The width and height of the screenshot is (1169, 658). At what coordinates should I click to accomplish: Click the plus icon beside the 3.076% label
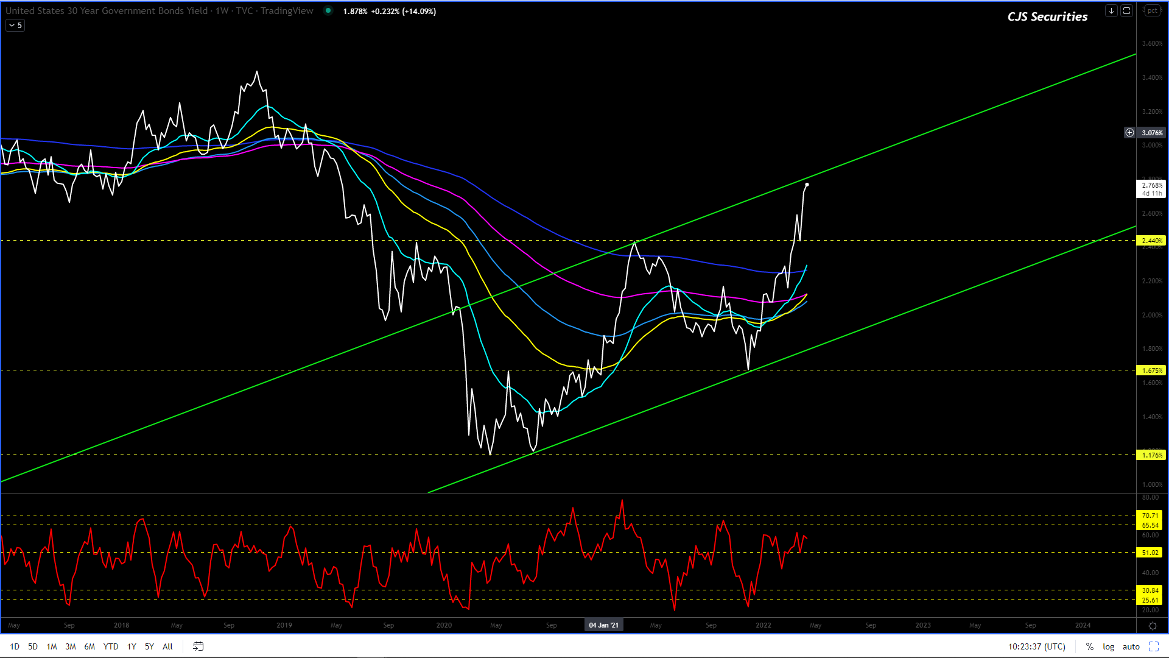point(1129,132)
